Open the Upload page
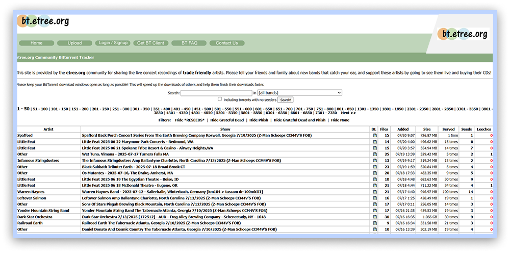The height and width of the screenshot is (253, 510). [x=75, y=43]
